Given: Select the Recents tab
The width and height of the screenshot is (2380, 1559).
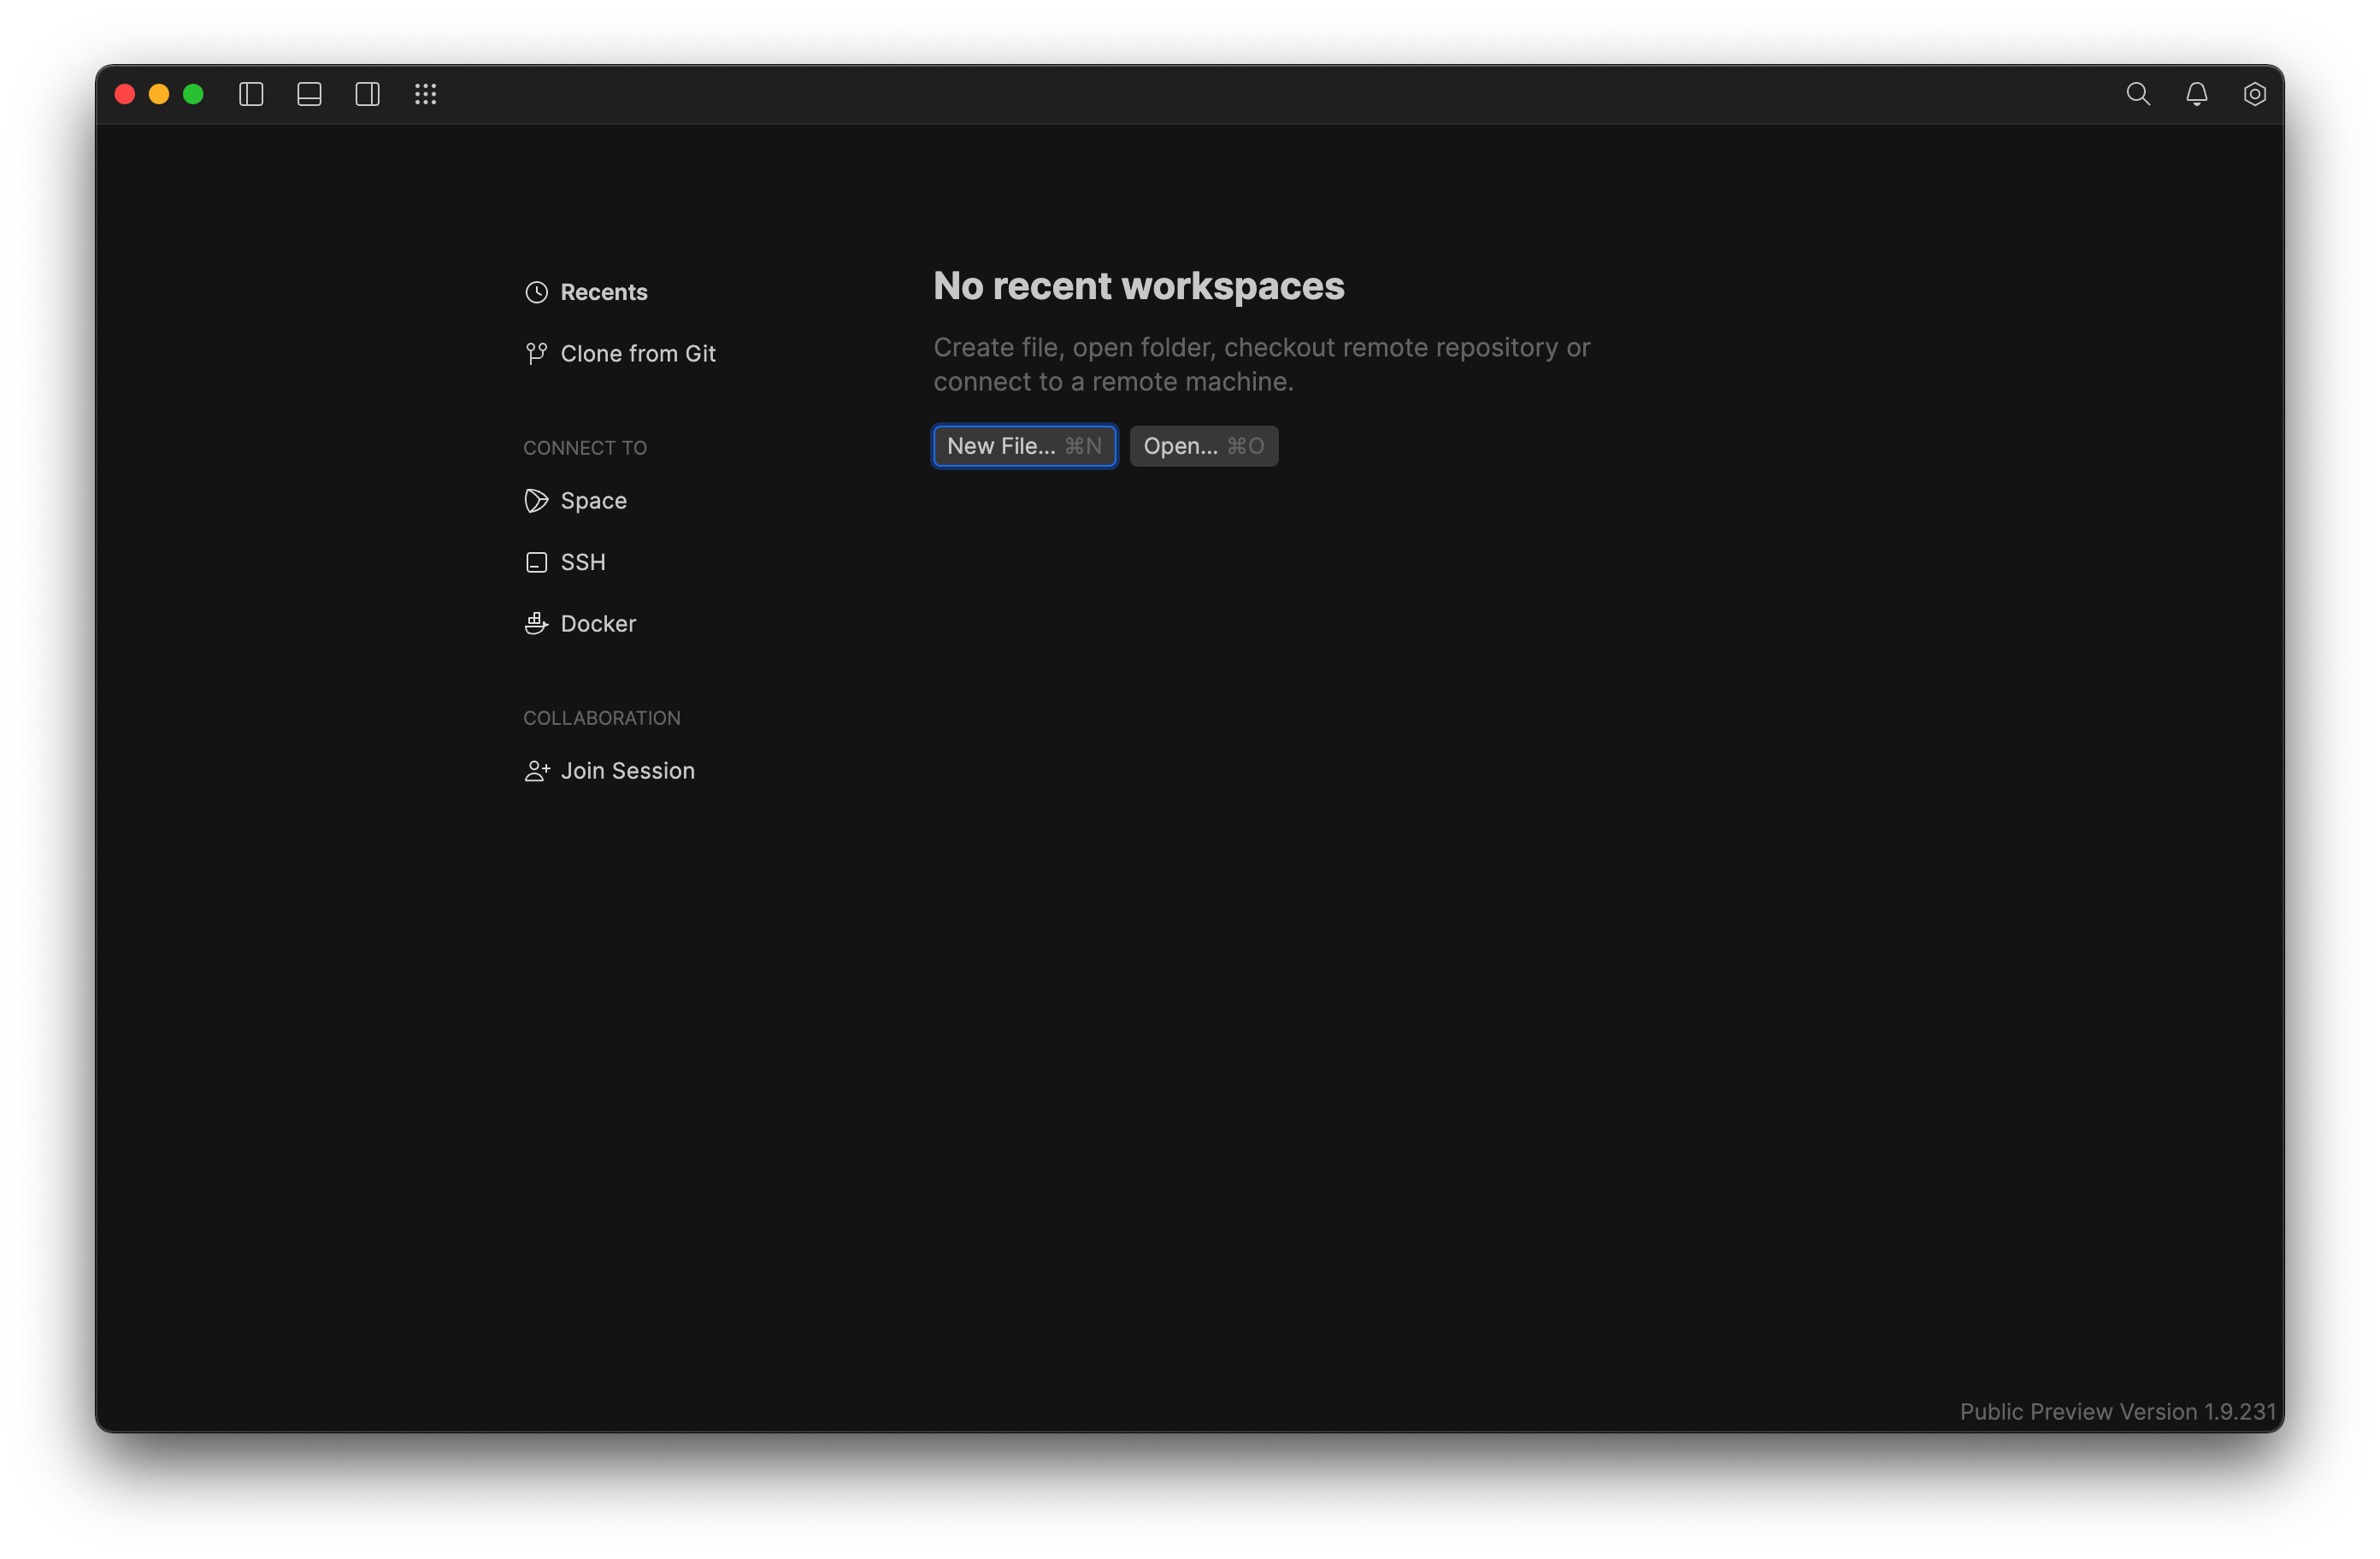Looking at the screenshot, I should coord(602,292).
